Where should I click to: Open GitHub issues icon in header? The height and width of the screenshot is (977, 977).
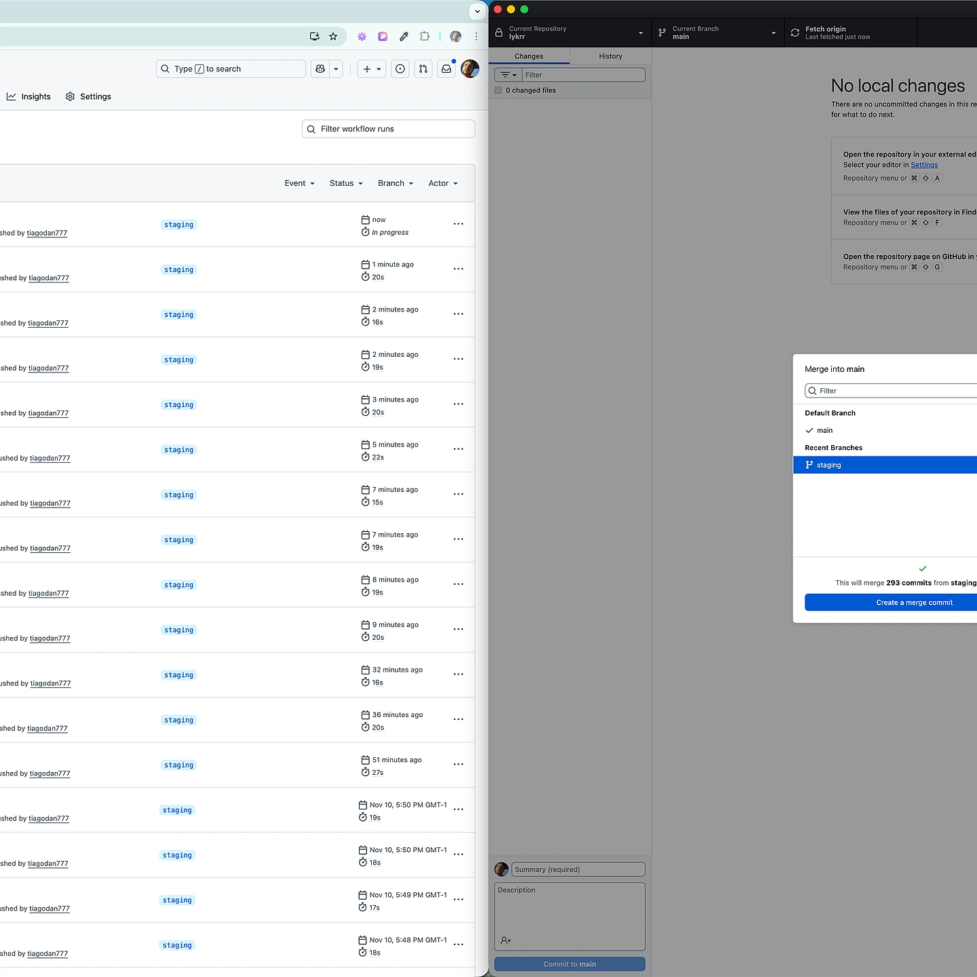[400, 69]
